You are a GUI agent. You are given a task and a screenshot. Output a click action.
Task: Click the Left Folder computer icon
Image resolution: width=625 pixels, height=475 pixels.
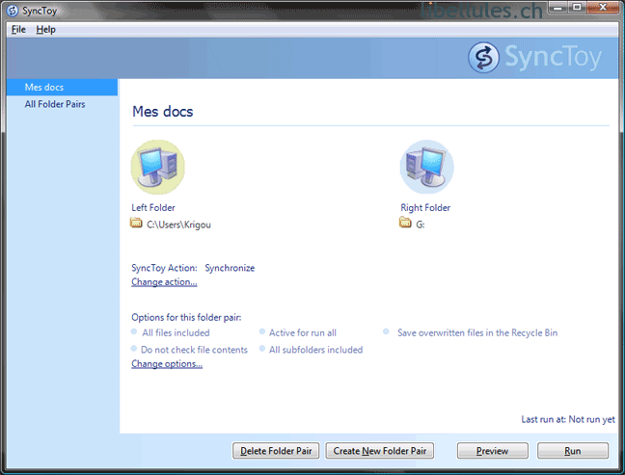tap(158, 167)
